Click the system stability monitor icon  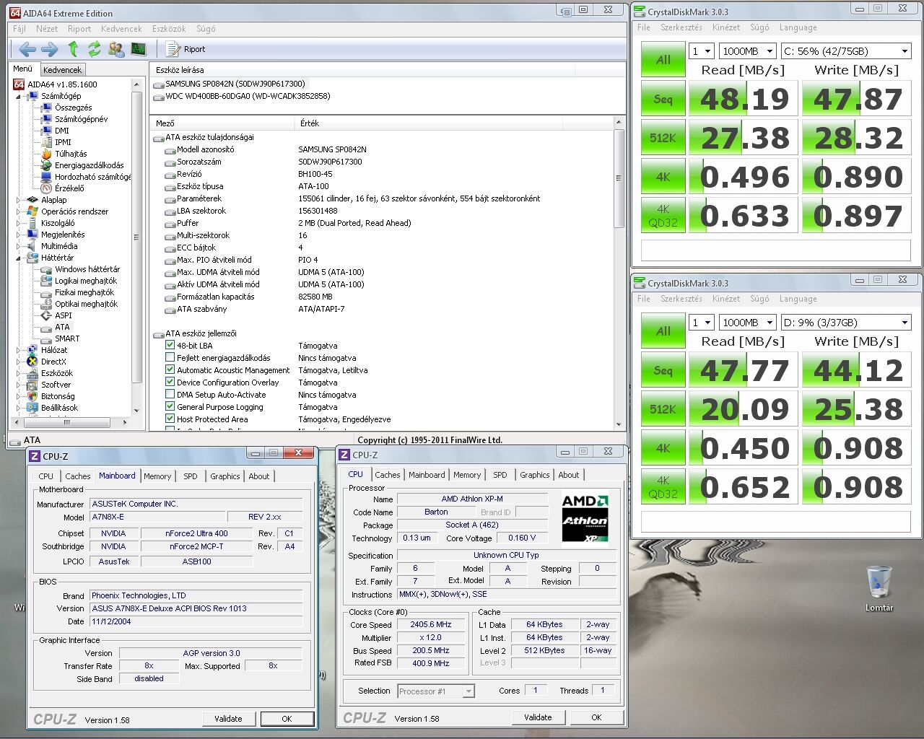coord(139,49)
